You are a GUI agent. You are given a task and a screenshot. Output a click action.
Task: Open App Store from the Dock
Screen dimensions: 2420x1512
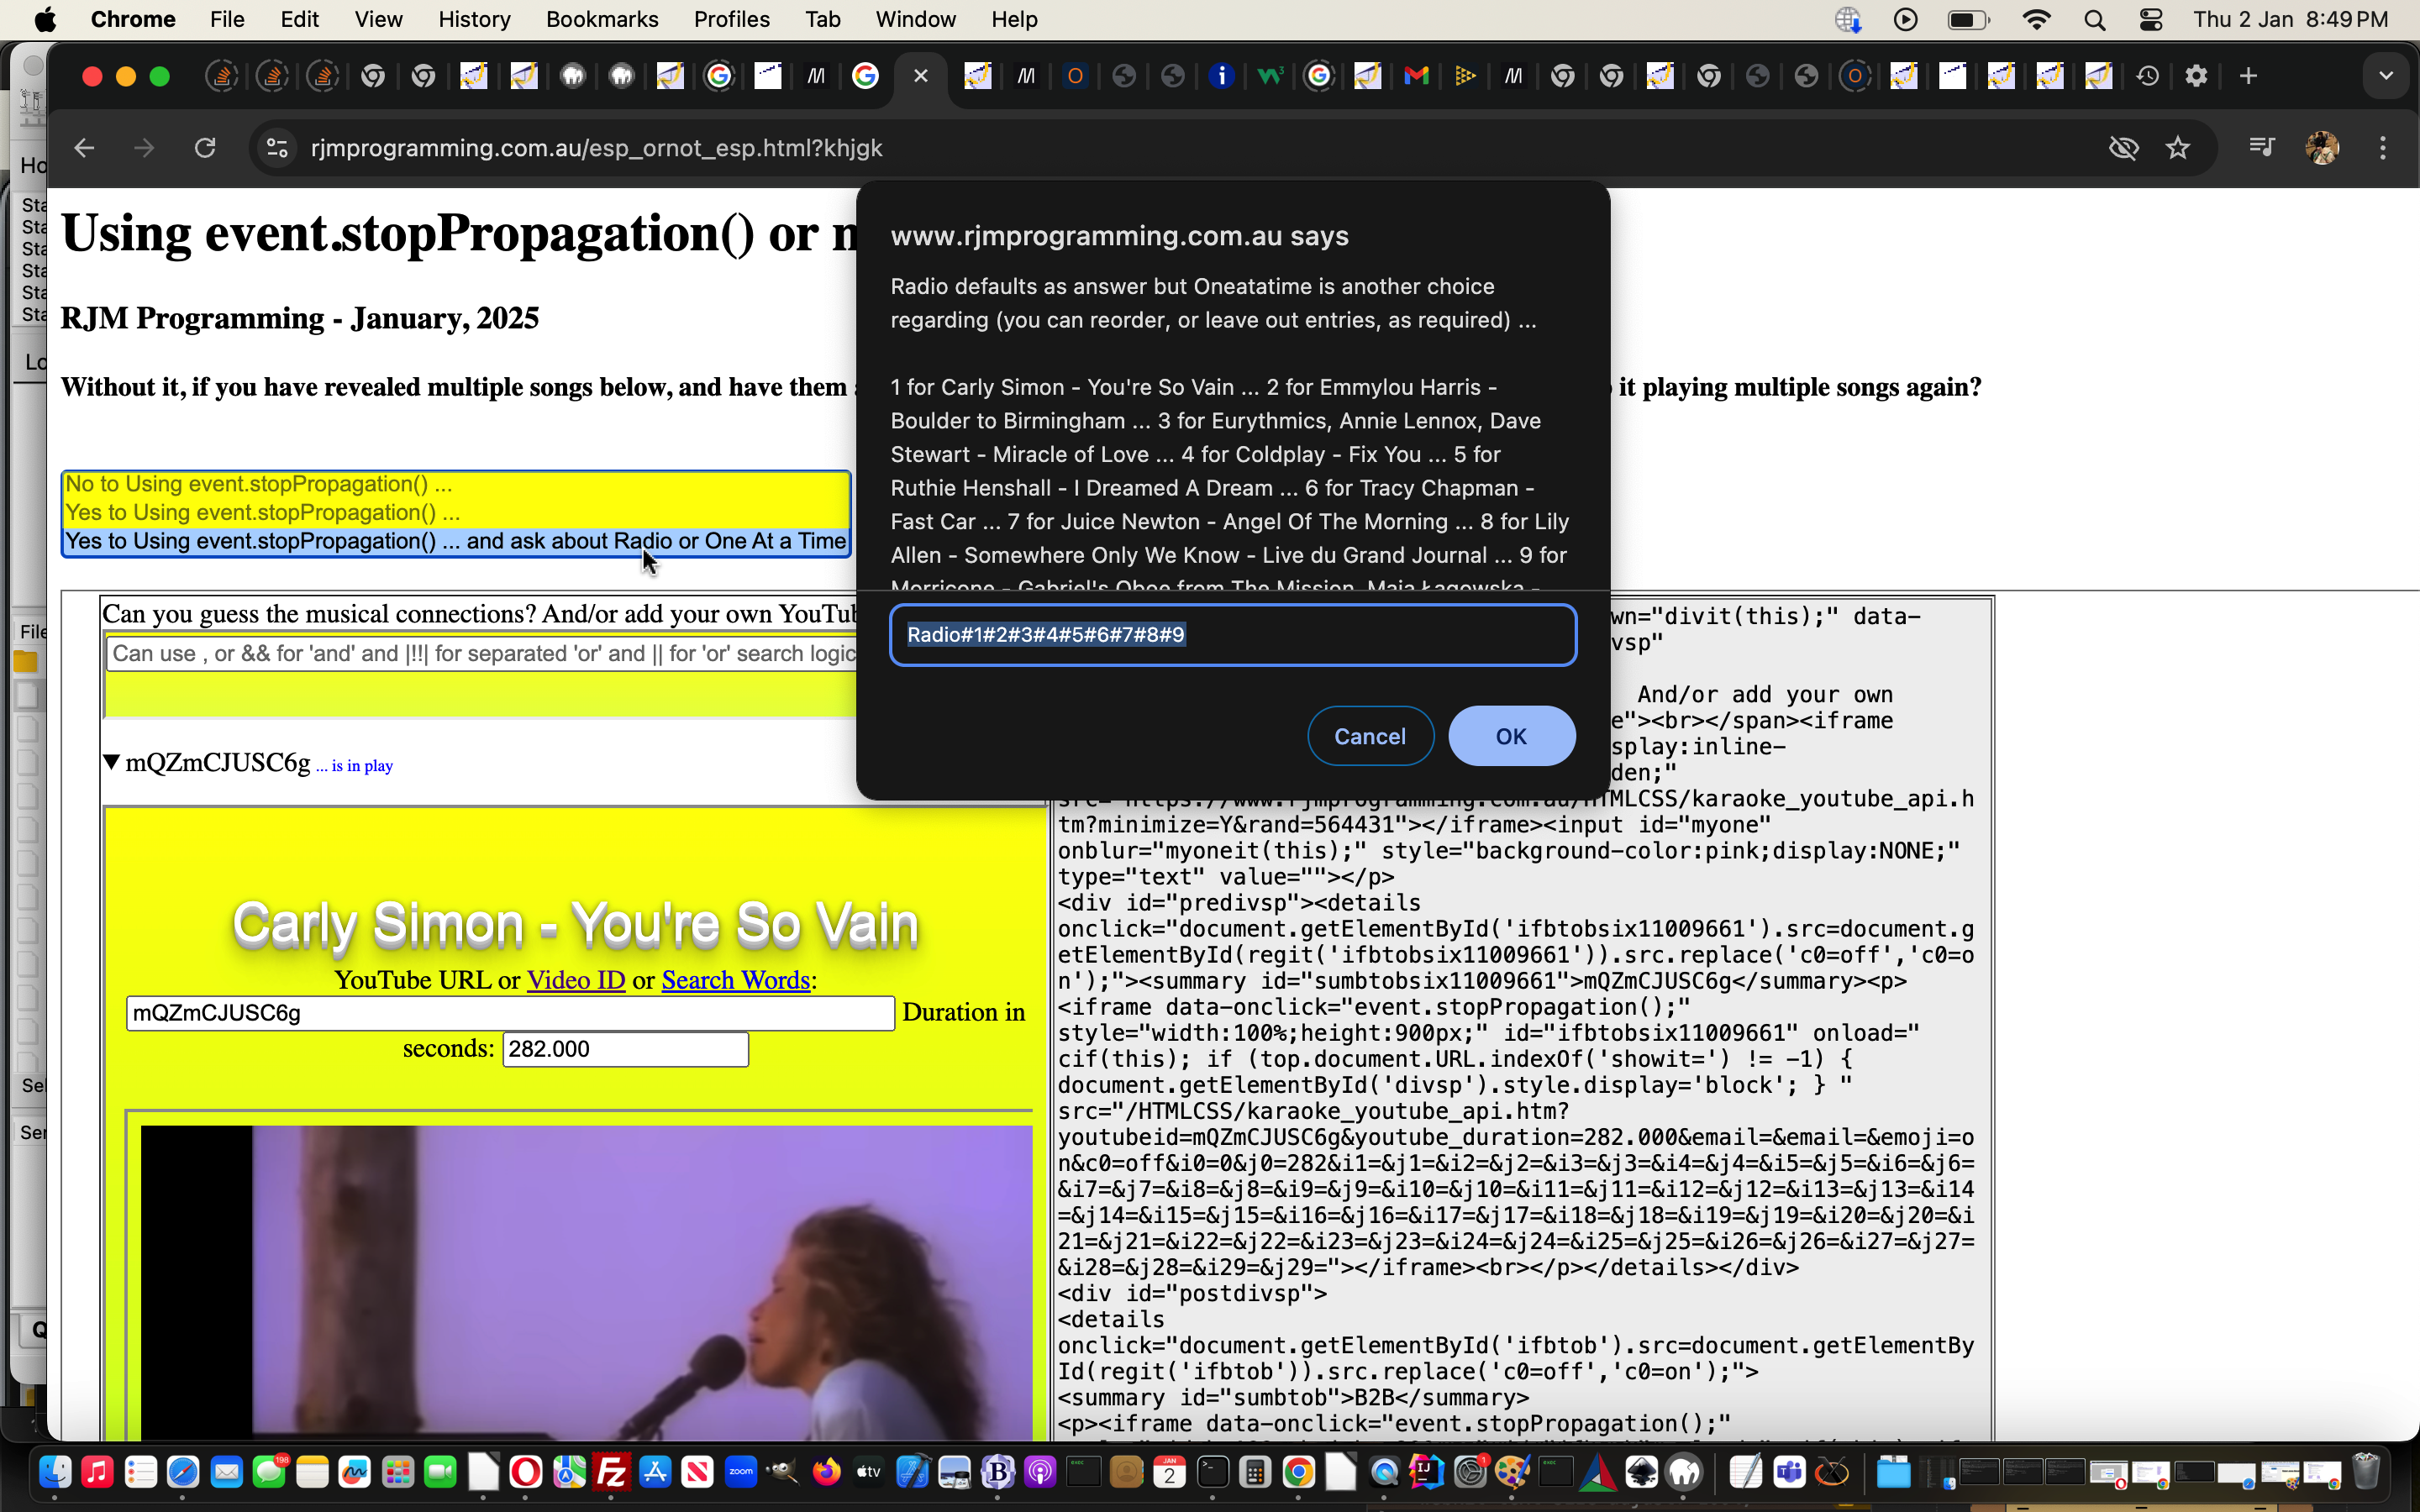coord(655,1472)
